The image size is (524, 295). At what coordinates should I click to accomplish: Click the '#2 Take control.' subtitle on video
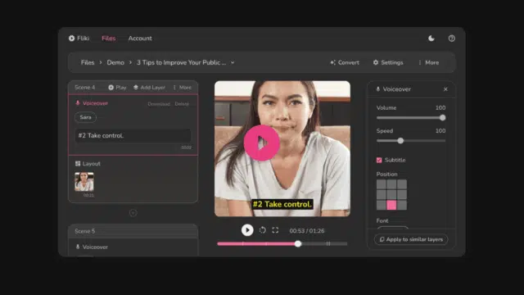tap(282, 204)
